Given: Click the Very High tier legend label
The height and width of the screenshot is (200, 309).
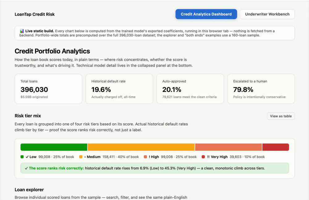Looking at the screenshot, I should 217,157.
